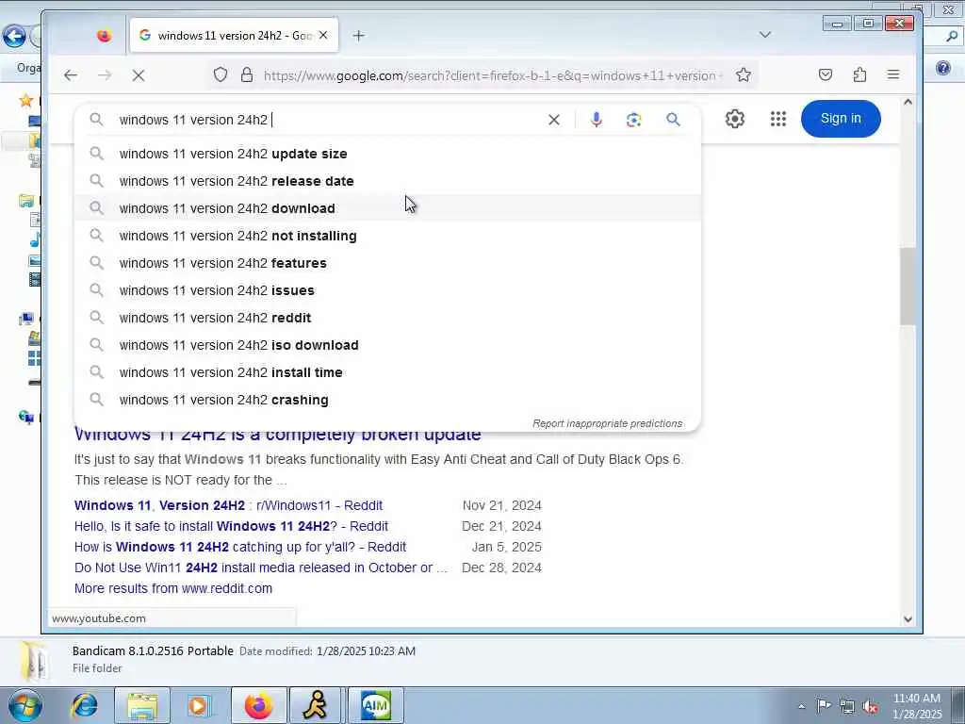Open Action Center flag tray icon

[x=824, y=706]
